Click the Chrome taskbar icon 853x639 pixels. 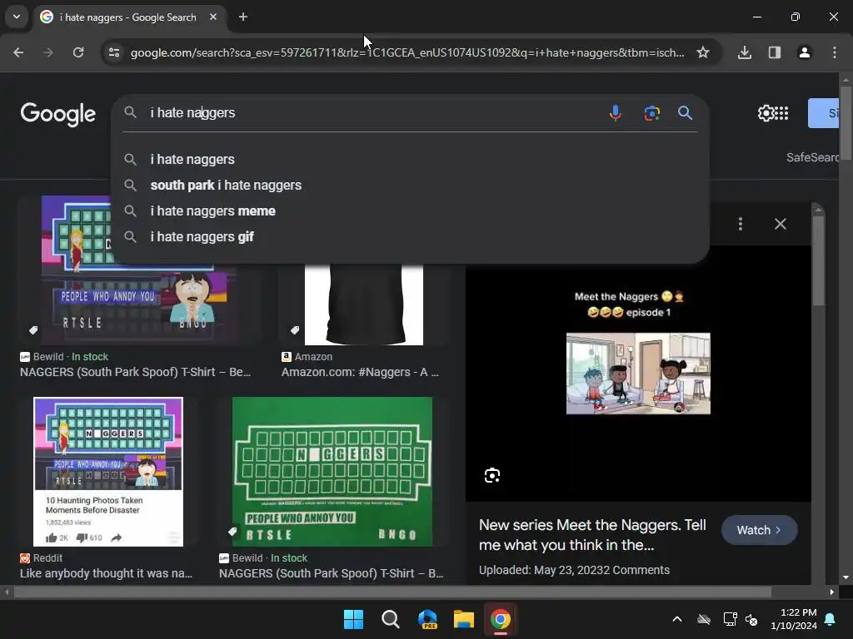501,619
